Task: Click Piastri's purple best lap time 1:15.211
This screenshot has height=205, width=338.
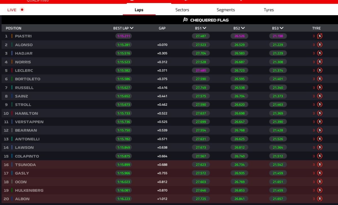Action: pyautogui.click(x=123, y=36)
